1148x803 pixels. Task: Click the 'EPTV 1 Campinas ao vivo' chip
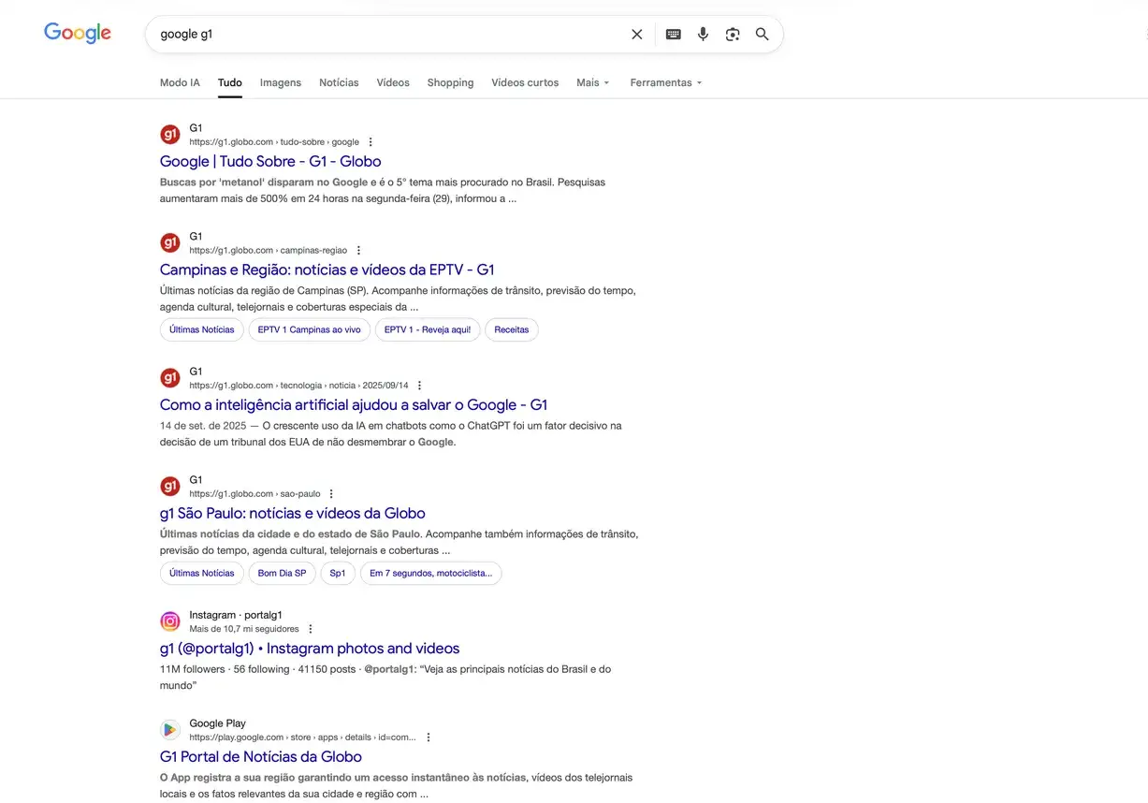pyautogui.click(x=309, y=329)
